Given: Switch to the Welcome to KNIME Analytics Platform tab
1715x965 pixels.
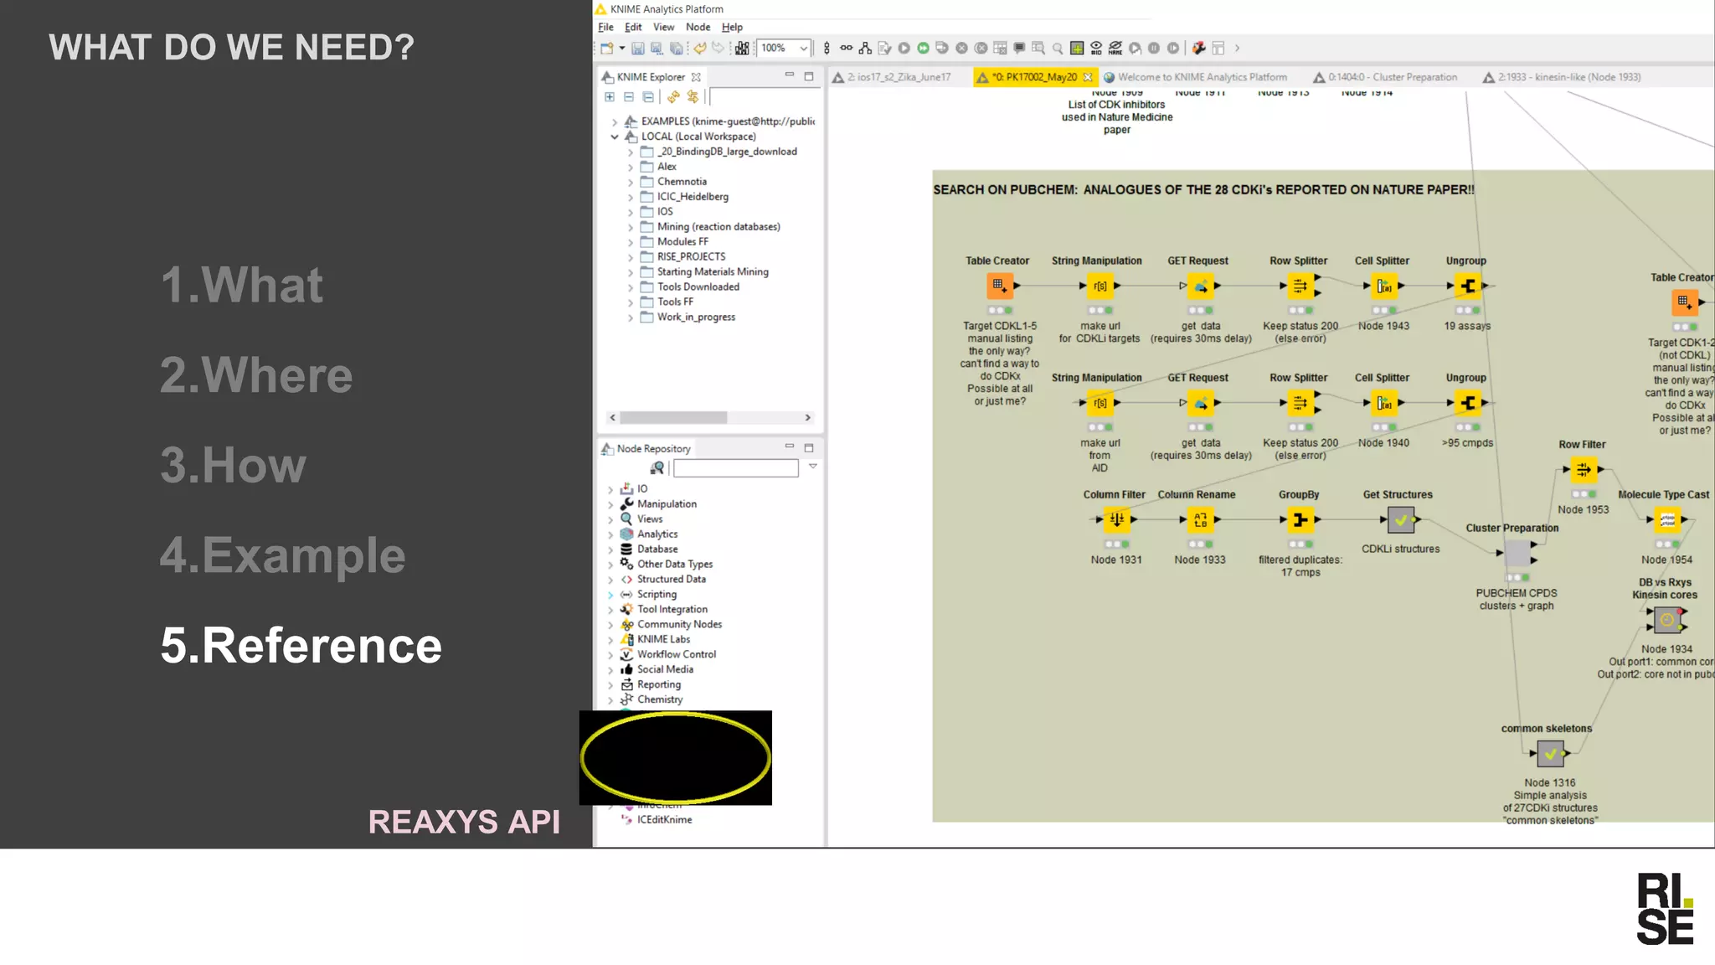Looking at the screenshot, I should (1195, 77).
